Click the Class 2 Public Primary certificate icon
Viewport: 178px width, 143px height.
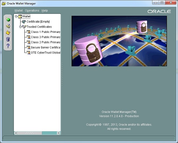coord(28,42)
